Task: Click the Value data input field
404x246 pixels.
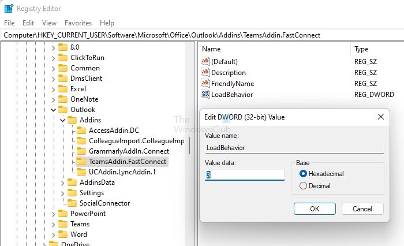Action: coord(245,174)
